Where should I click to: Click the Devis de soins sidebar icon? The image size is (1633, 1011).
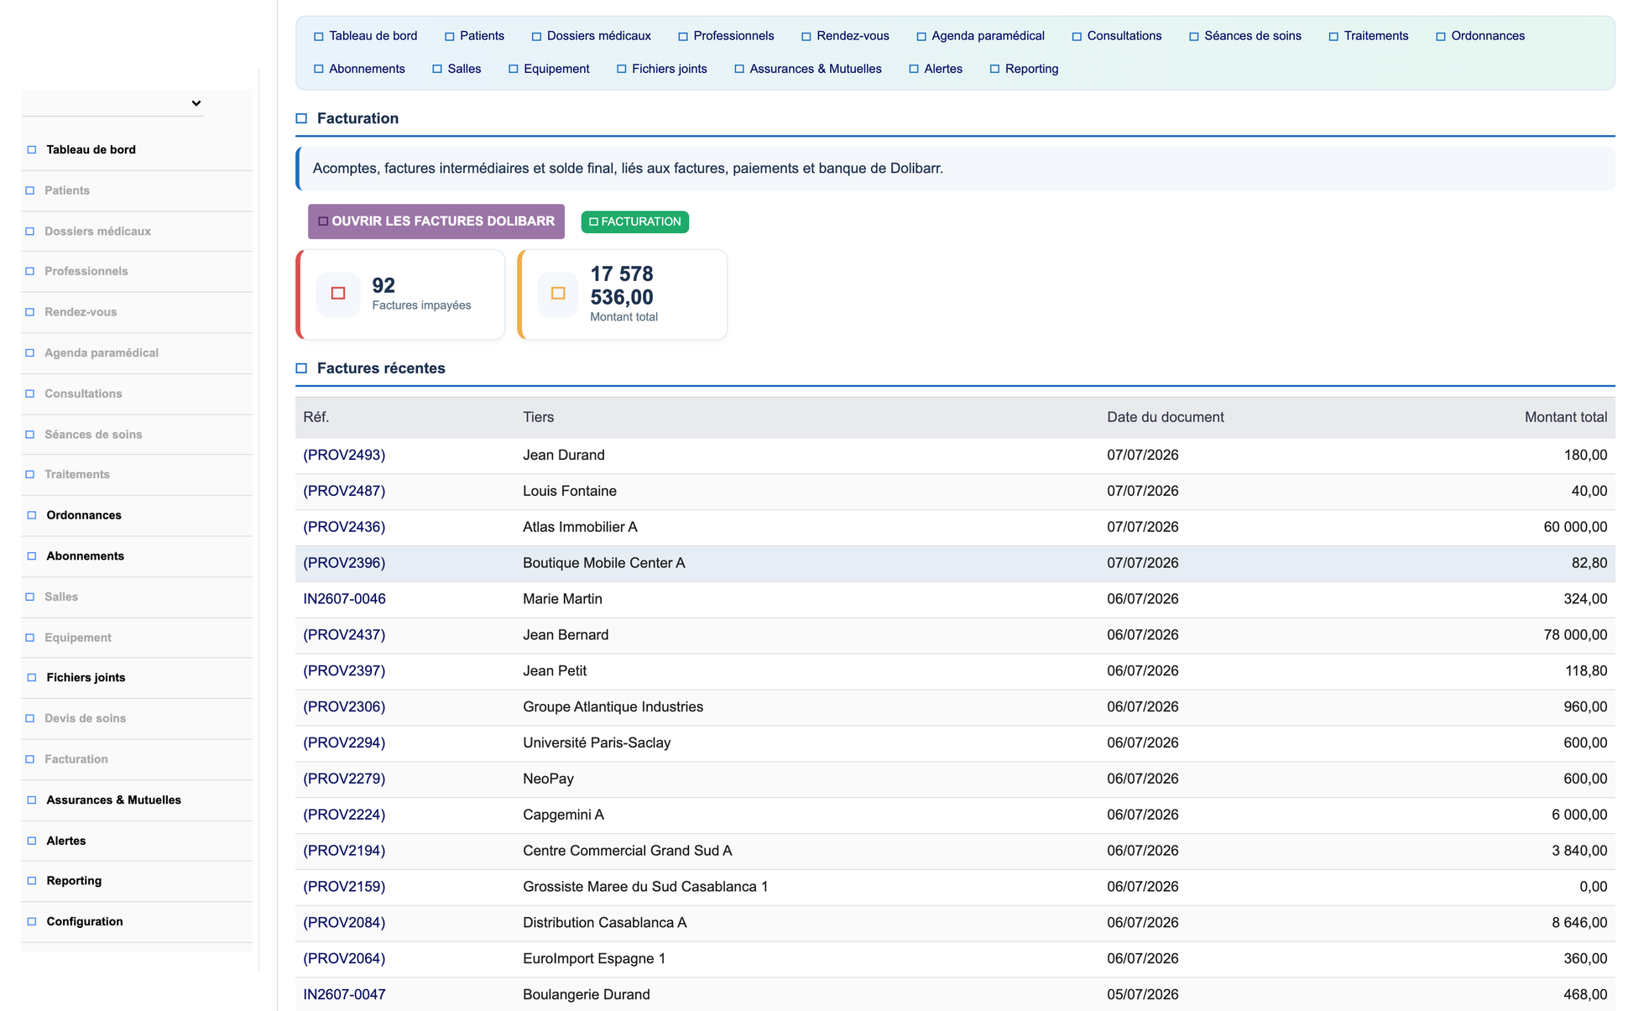point(30,719)
